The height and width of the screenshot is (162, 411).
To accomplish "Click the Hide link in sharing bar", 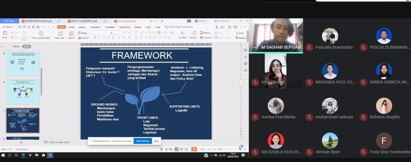I will [156, 141].
